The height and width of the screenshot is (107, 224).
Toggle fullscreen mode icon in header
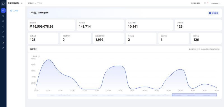coord(205,3)
